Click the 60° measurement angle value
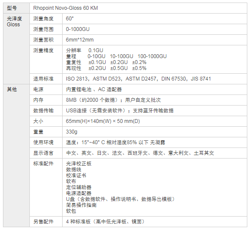 [x=70, y=19]
